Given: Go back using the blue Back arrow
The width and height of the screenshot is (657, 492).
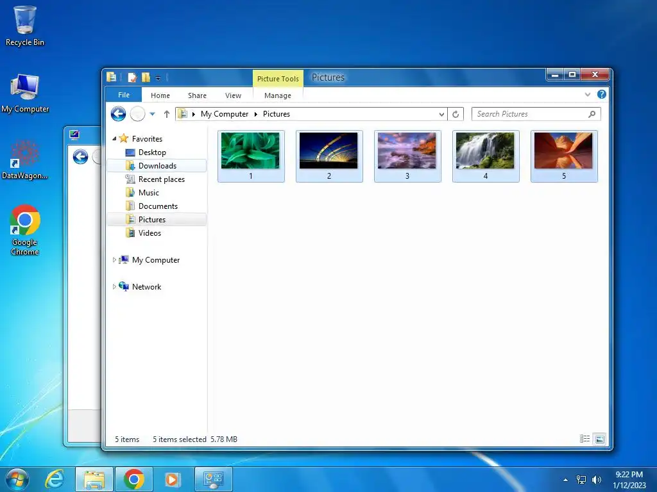Looking at the screenshot, I should click(118, 114).
